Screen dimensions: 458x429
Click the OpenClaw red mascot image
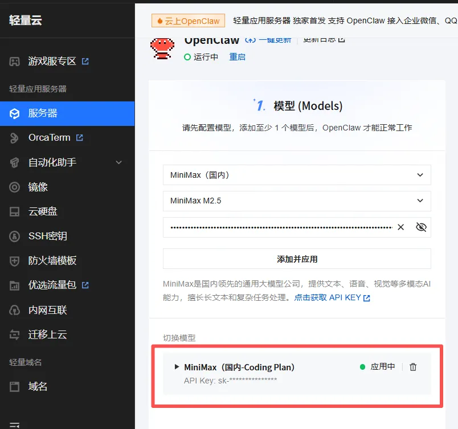[x=162, y=48]
